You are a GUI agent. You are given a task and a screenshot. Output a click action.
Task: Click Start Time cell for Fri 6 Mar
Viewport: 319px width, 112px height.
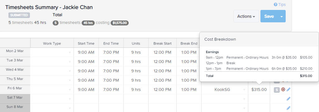tap(86, 90)
